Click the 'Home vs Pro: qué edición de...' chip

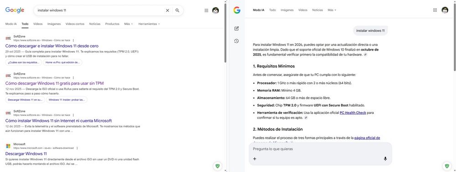point(62,62)
